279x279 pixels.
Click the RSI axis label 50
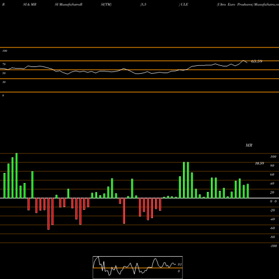pos(4,73)
